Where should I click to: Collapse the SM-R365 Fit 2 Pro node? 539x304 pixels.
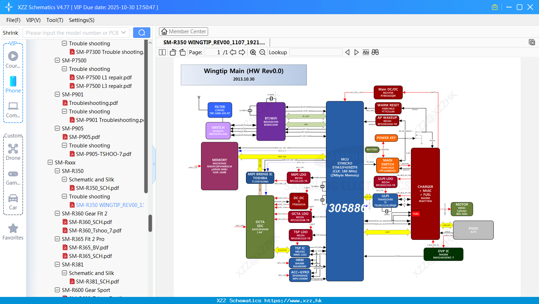[x=57, y=239]
